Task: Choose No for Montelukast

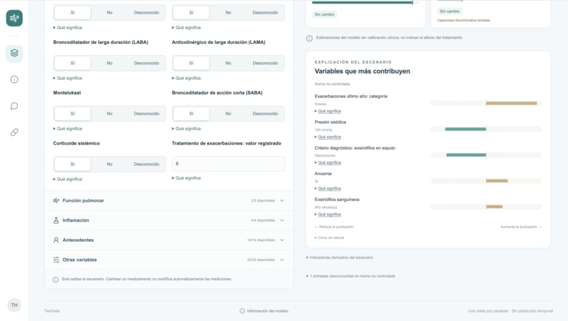Action: 109,114
